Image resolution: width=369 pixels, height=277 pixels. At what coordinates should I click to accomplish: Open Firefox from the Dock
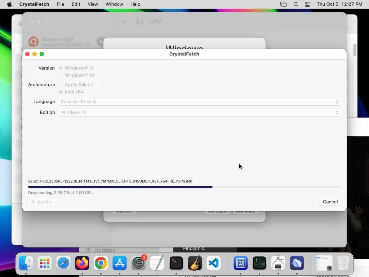click(82, 263)
